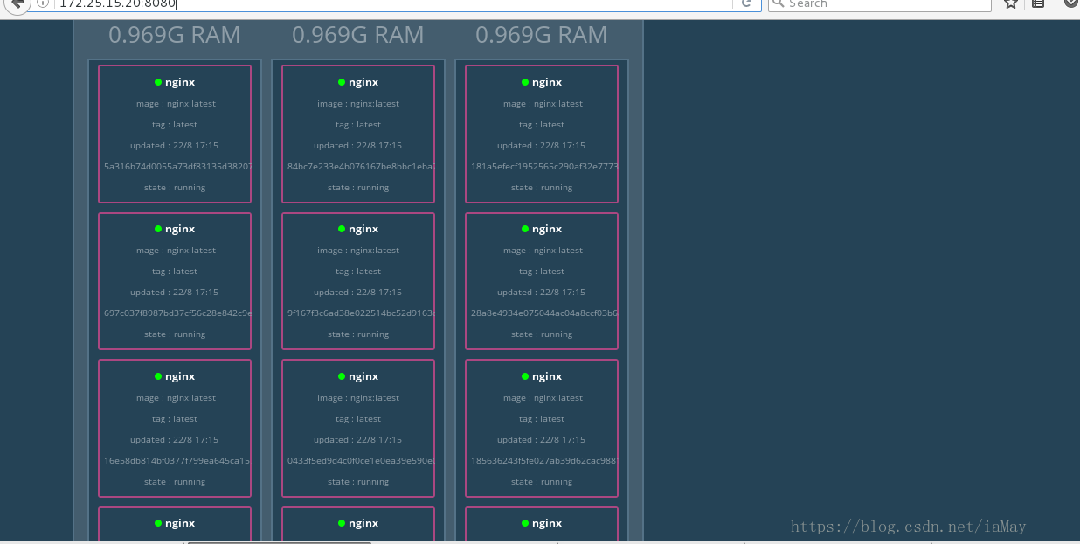Click container ID 5a316b74d0055a73df83135d38207

click(x=177, y=166)
